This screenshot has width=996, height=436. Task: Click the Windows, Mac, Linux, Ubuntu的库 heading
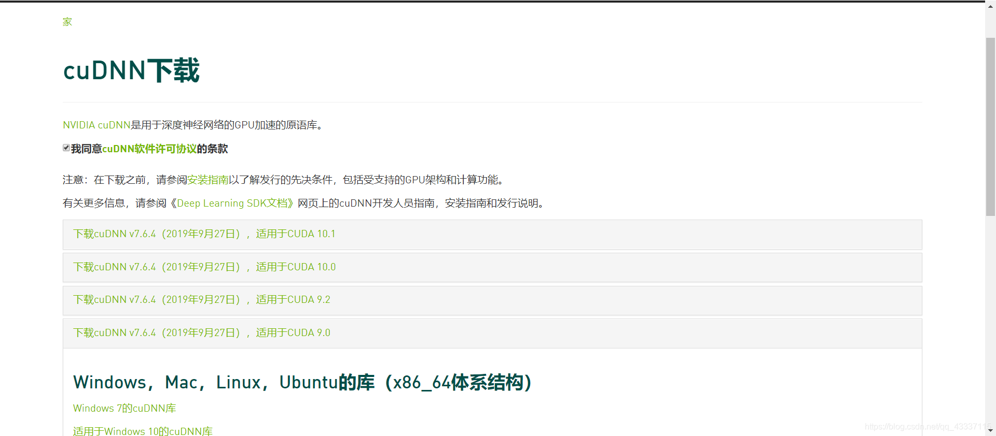click(x=302, y=382)
